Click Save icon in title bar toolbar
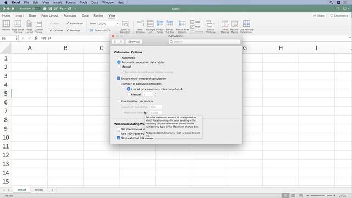 click(50, 9)
